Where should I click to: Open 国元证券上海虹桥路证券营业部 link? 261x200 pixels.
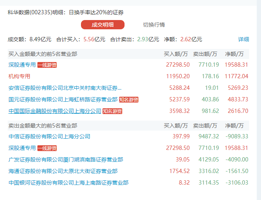pos(63,99)
